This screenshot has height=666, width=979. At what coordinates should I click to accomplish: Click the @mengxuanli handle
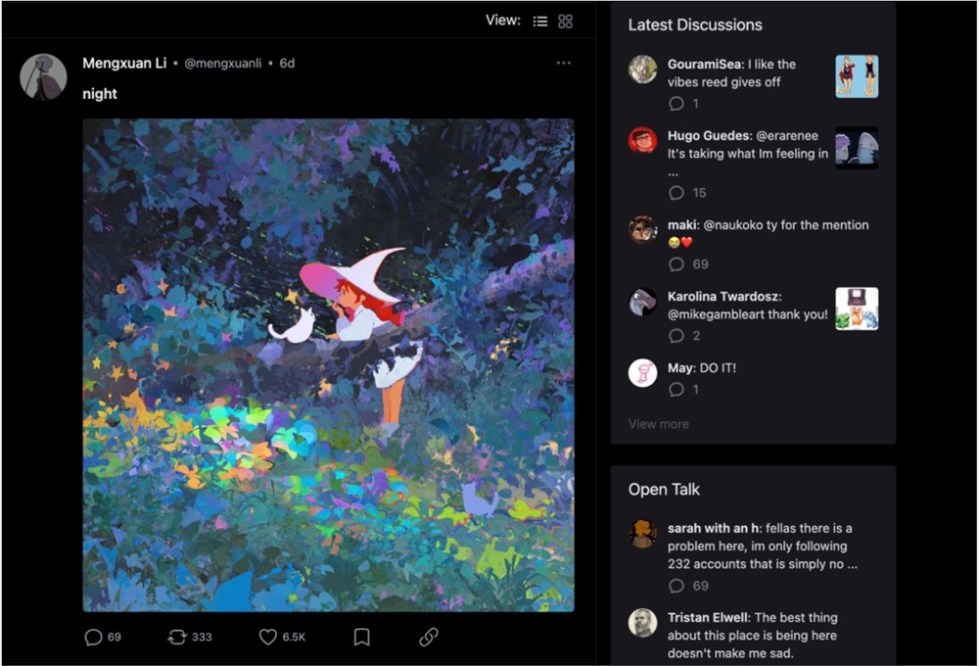(223, 63)
